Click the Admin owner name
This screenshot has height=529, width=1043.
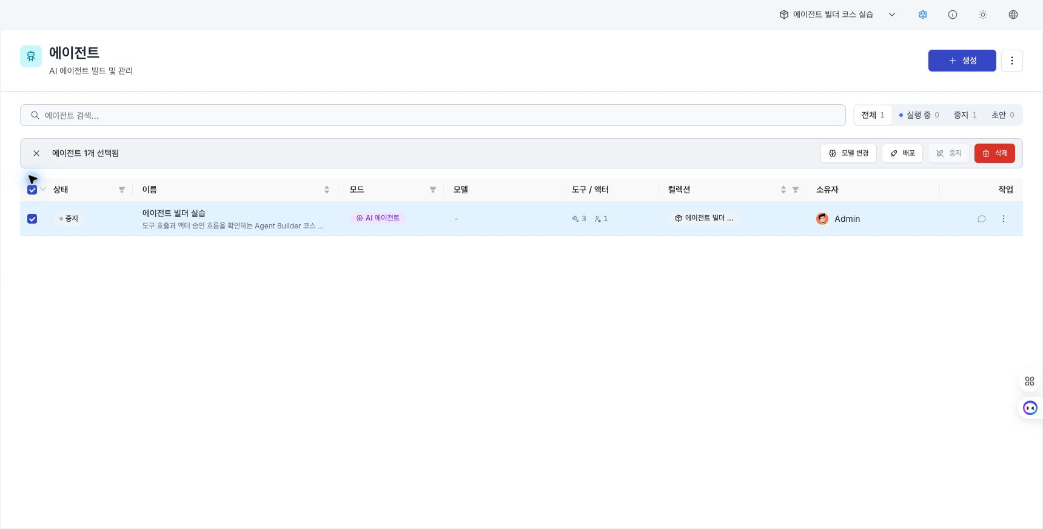click(847, 219)
